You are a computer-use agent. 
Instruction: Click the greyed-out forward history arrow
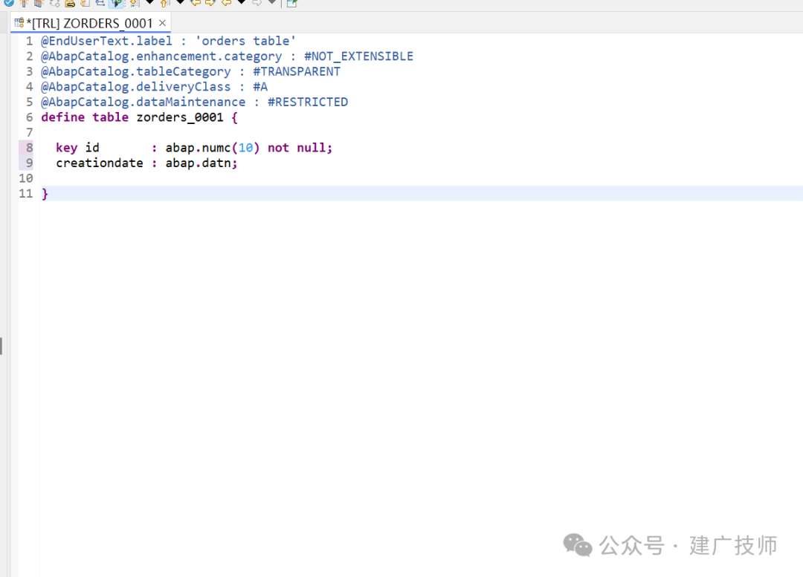click(257, 2)
